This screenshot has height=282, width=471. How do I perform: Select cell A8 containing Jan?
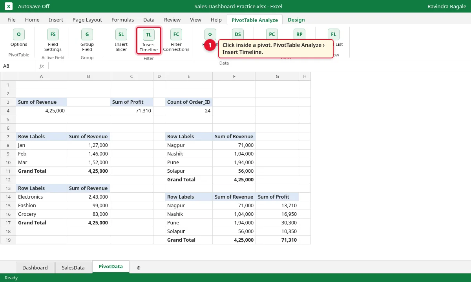pos(42,145)
